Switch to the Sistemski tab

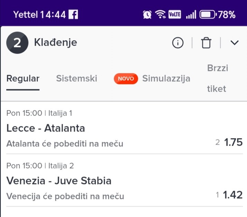(x=76, y=79)
